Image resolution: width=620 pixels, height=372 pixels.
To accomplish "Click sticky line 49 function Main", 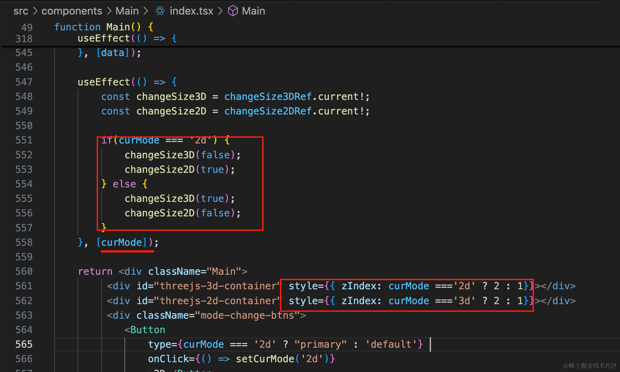I will point(104,27).
